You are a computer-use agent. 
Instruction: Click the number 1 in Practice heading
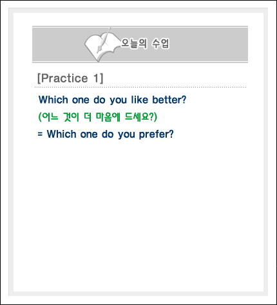pos(96,78)
